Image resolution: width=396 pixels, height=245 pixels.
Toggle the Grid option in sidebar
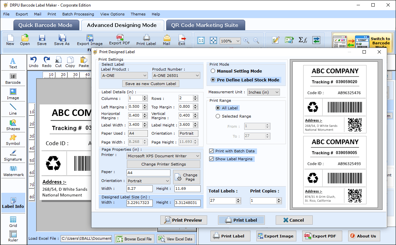13,222
